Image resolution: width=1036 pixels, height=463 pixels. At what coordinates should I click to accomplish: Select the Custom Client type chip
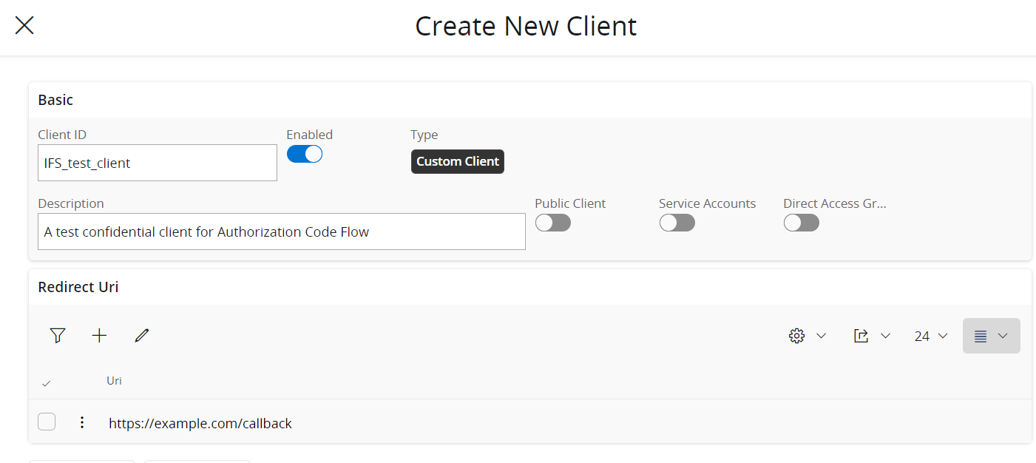point(457,161)
